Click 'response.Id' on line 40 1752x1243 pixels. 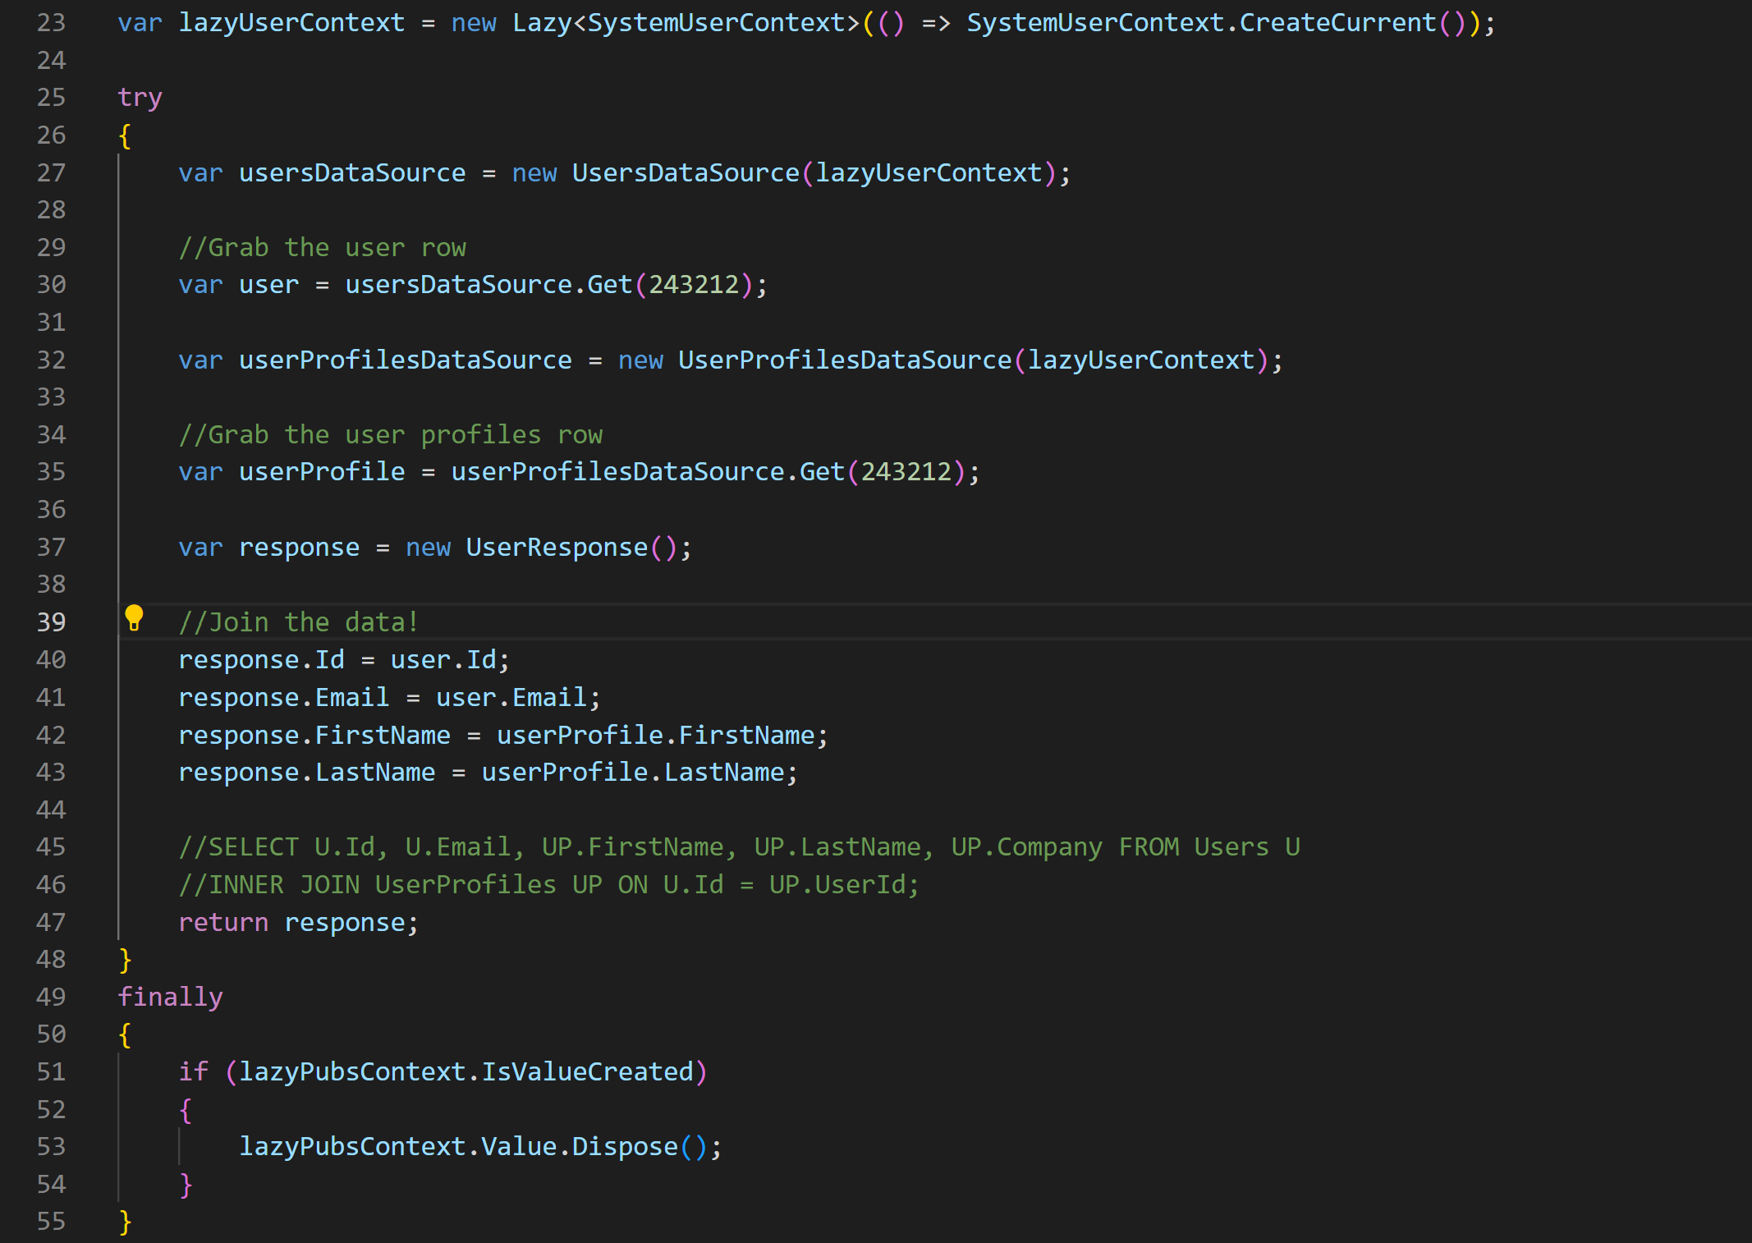(261, 660)
